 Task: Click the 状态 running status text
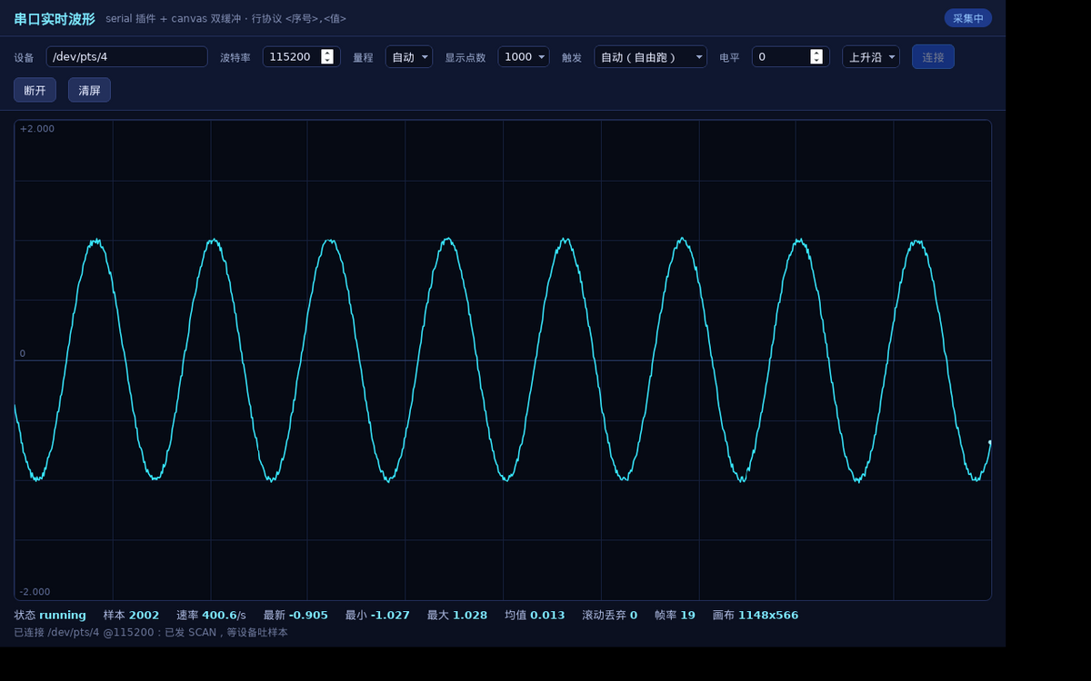tap(50, 616)
